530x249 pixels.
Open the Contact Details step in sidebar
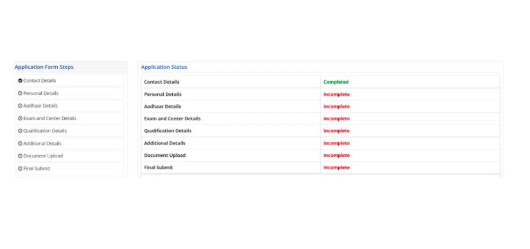40,81
